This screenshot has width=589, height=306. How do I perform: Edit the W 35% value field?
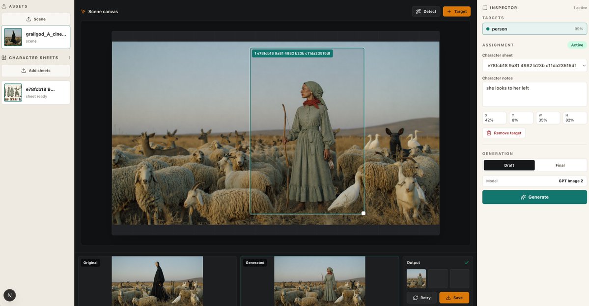point(548,118)
